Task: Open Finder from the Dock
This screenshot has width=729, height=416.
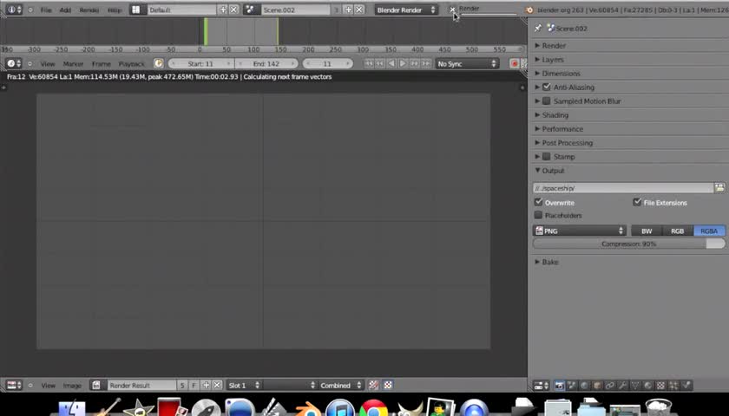Action: coord(72,407)
